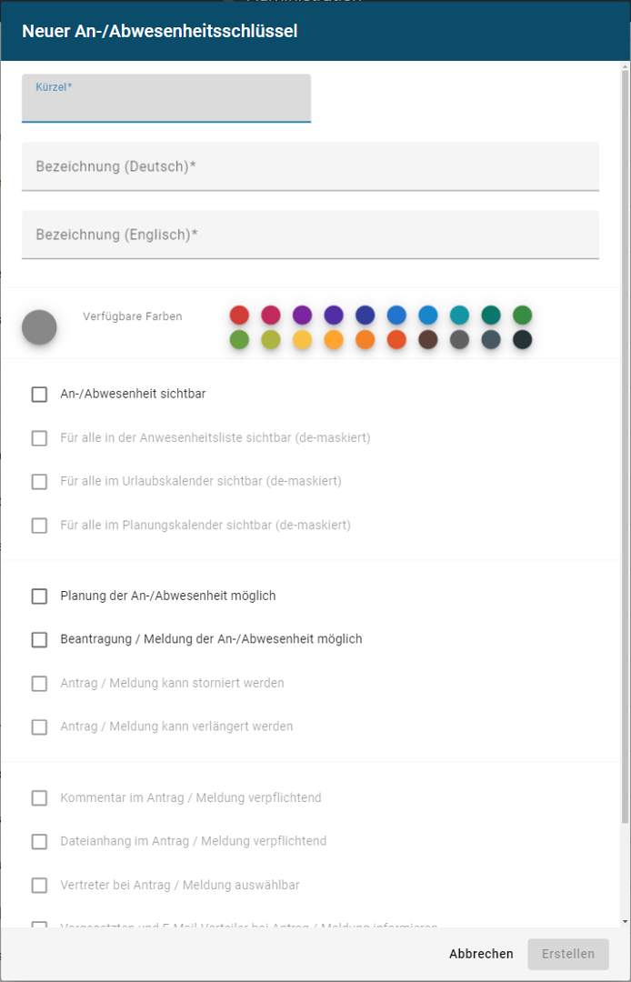Pick the red color swatch
The width and height of the screenshot is (631, 982).
[x=239, y=316]
